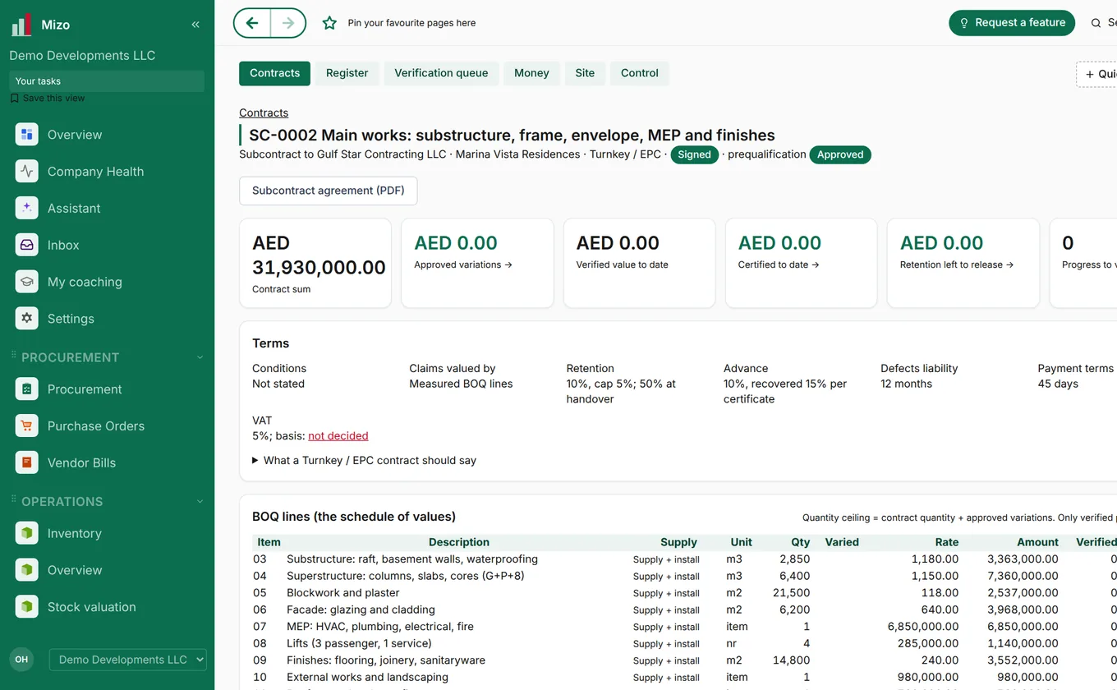Screen dimensions: 1117x690
Task: Click Your tasks in sidebar
Action: pyautogui.click(x=107, y=81)
